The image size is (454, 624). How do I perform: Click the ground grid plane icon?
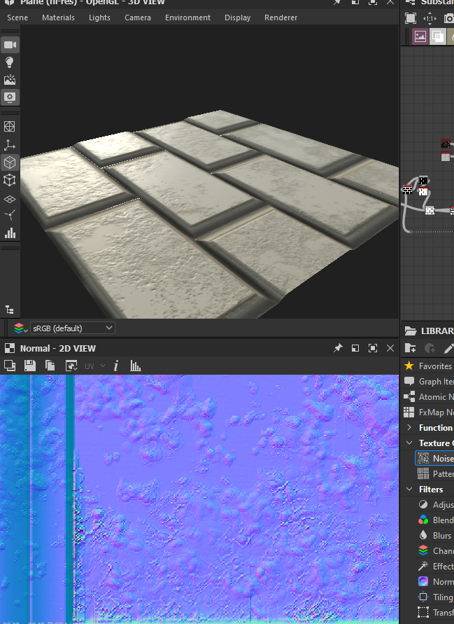pos(10,199)
